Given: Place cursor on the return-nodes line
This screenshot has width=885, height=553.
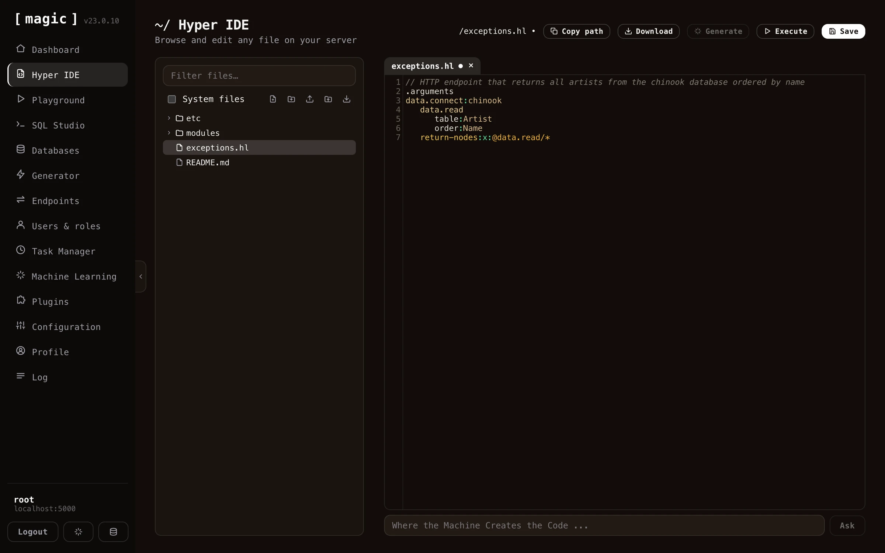Looking at the screenshot, I should tap(485, 138).
